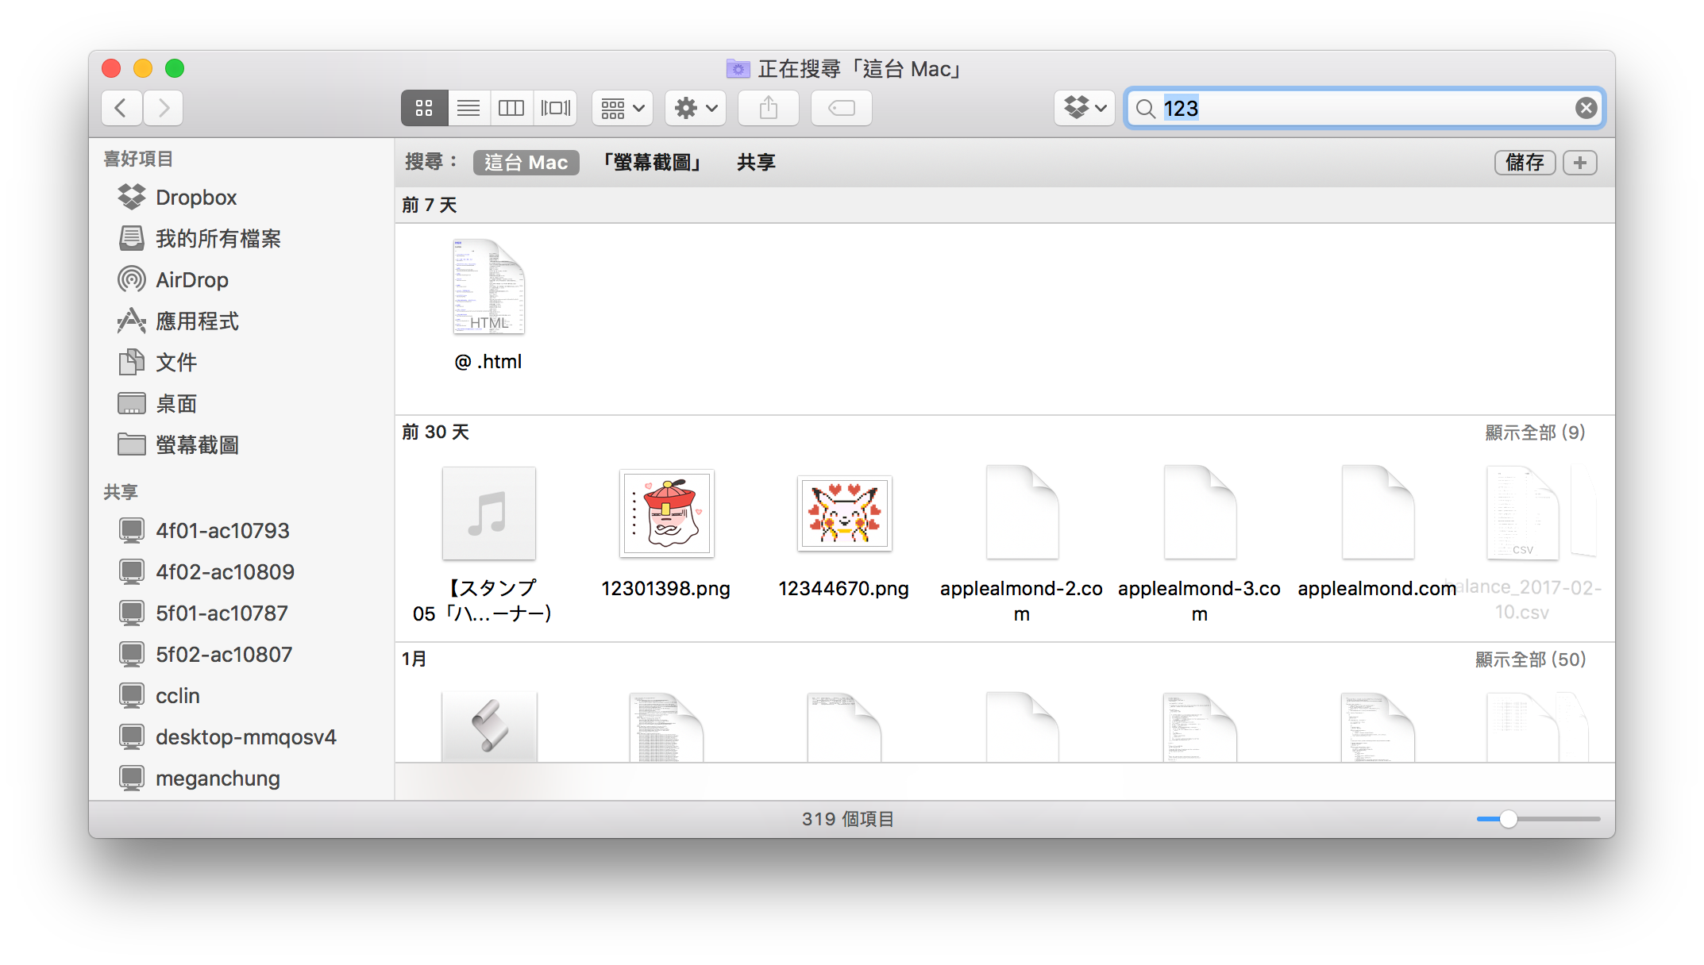Click the 儲存 button

(x=1525, y=163)
